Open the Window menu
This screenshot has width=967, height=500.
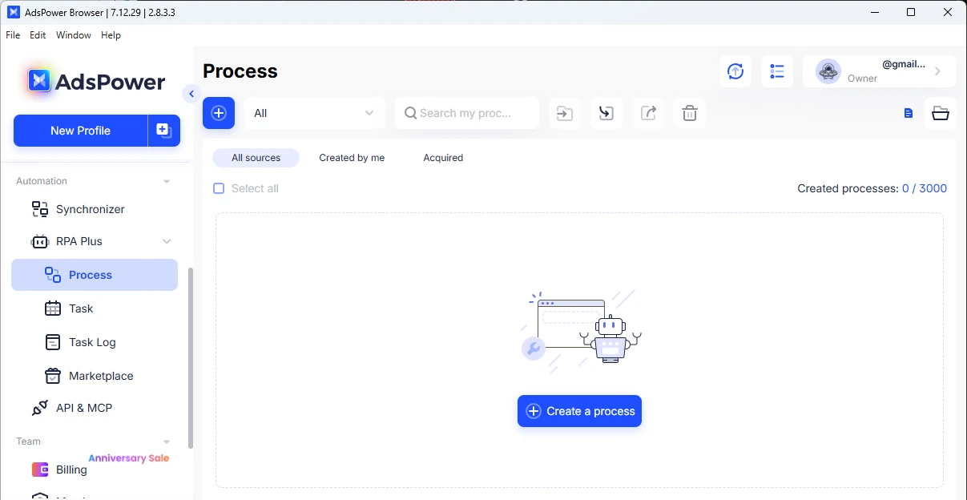pyautogui.click(x=73, y=35)
